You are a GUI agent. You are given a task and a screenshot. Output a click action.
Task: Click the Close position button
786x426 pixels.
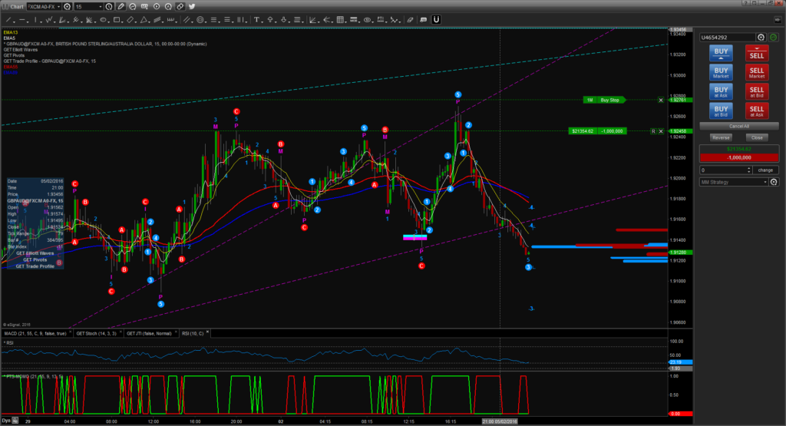click(757, 137)
